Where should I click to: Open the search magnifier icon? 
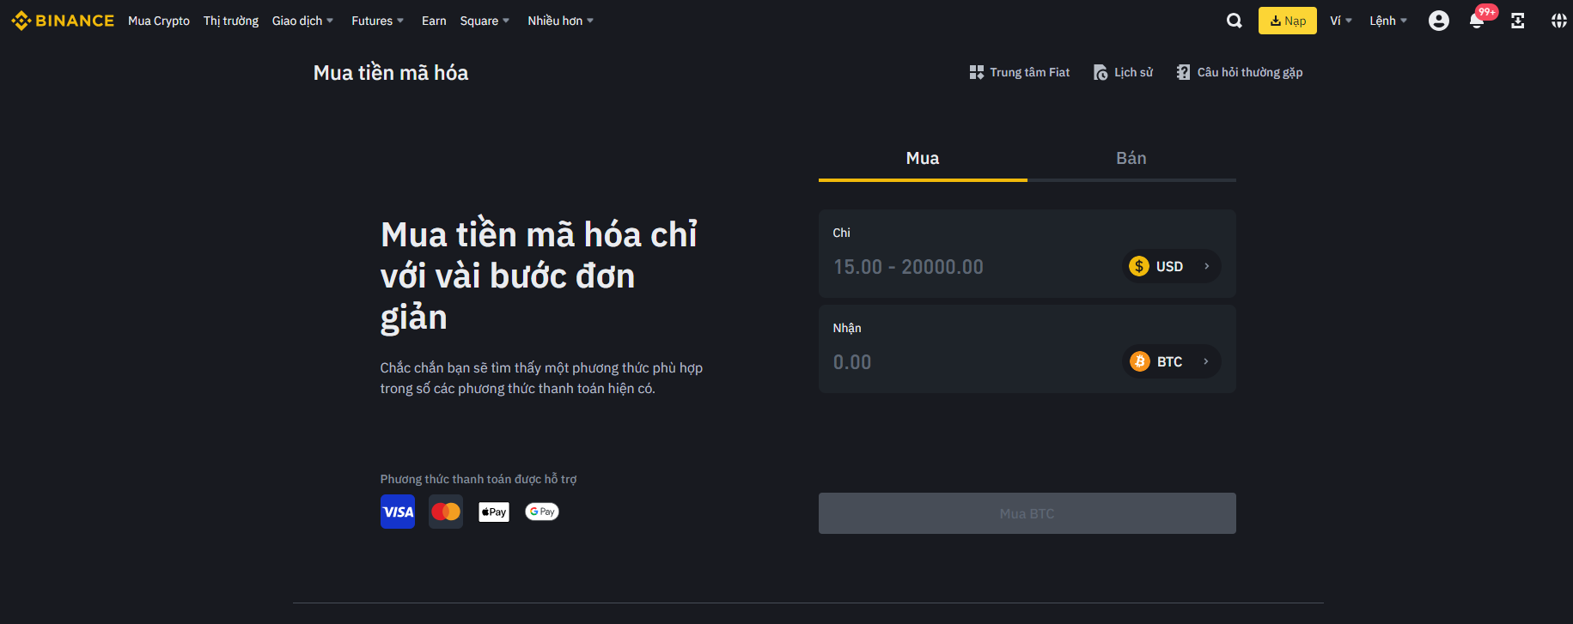click(1235, 21)
